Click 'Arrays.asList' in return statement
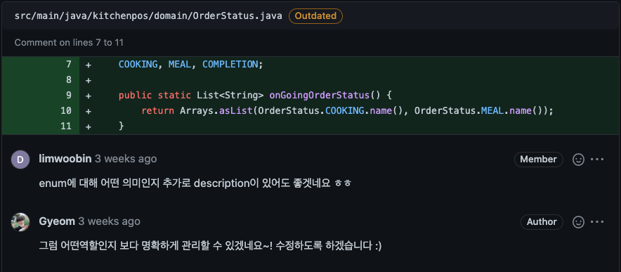 (216, 111)
